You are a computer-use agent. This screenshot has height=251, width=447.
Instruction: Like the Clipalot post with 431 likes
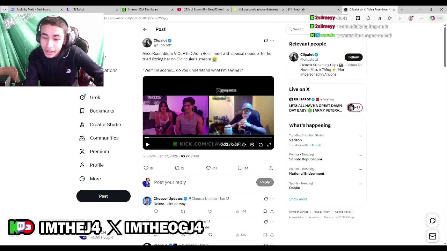[211, 168]
